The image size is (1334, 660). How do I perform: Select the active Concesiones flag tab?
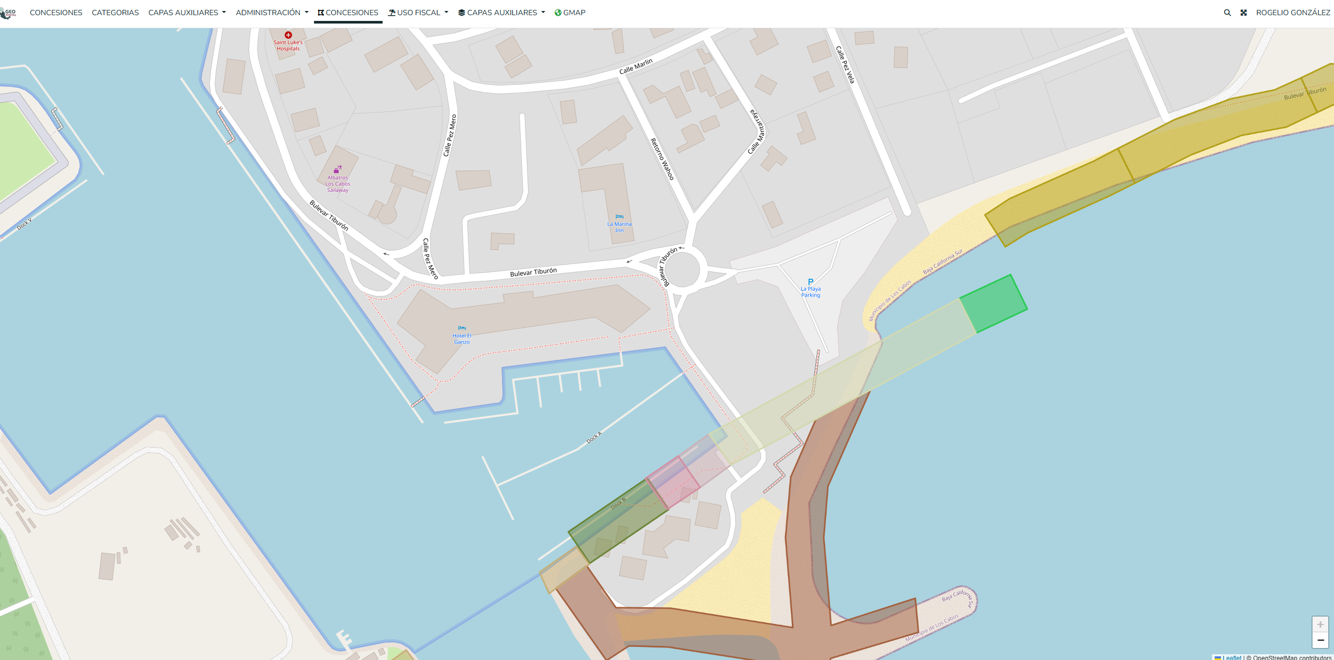pyautogui.click(x=348, y=13)
